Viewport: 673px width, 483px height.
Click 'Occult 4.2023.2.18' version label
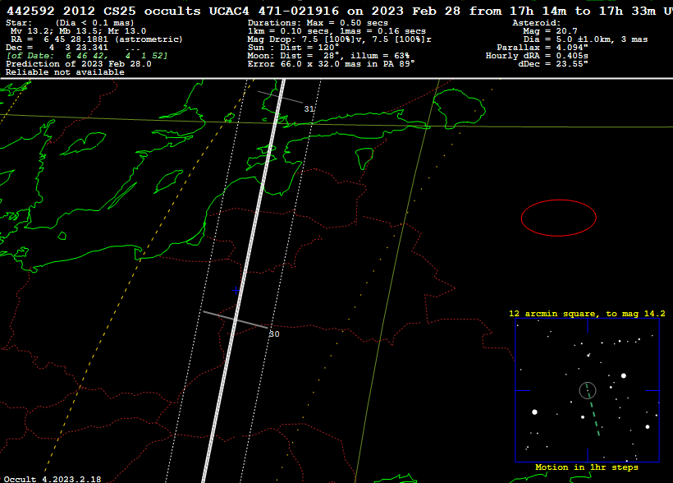click(53, 479)
